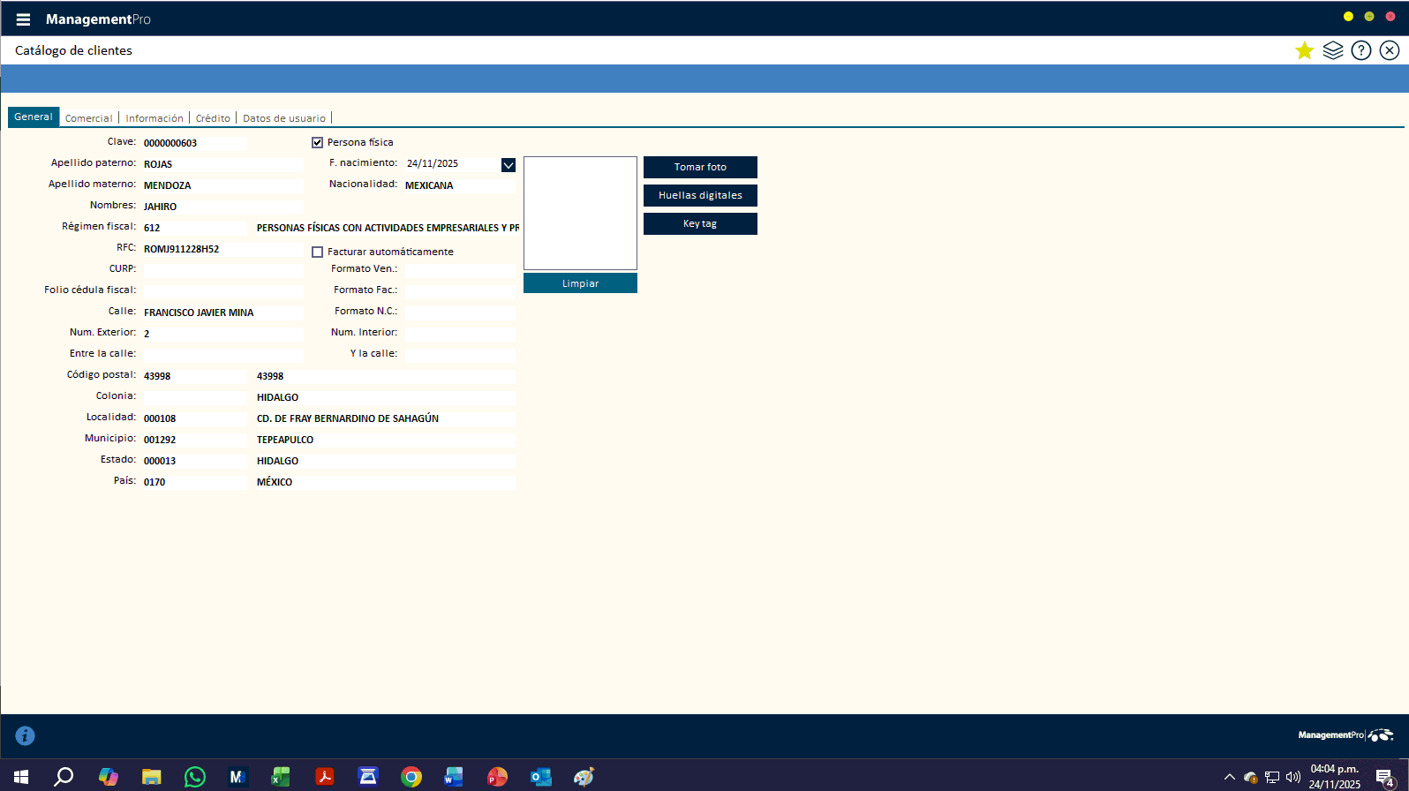1409x791 pixels.
Task: Launch Google Chrome from taskbar
Action: click(411, 777)
